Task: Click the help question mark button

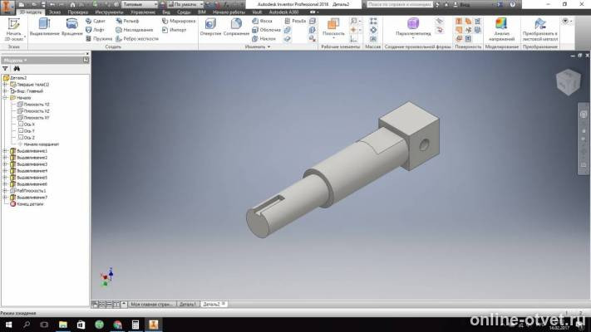Action: pyautogui.click(x=513, y=4)
